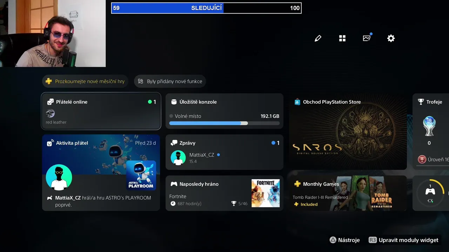The image size is (449, 252).
Task: Select the 'Byly přidány nové funkce' pill
Action: 170,81
